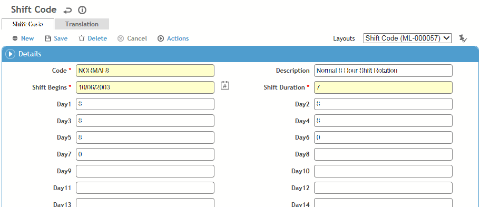Click the Code input field

tap(145, 71)
